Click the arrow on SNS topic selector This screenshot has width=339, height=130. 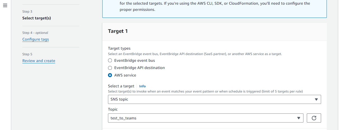point(316,100)
